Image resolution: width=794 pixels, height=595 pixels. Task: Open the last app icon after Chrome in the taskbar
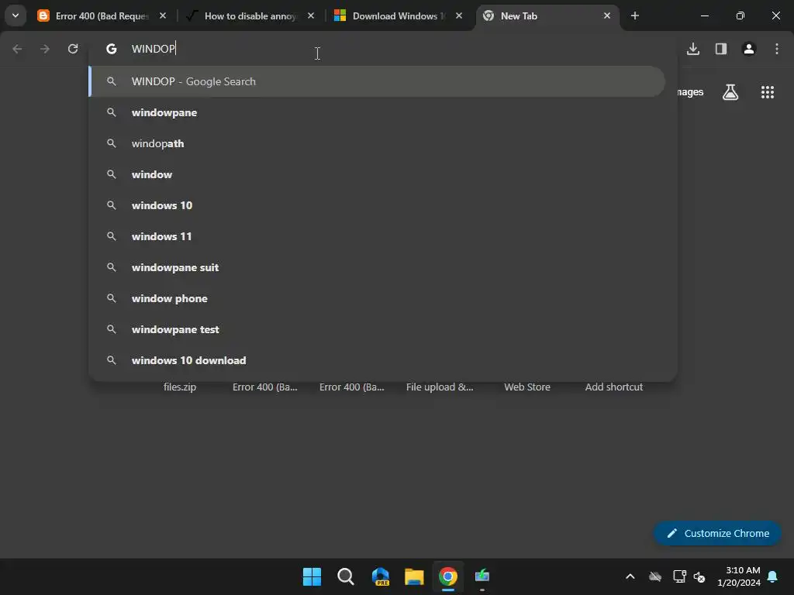click(x=482, y=576)
